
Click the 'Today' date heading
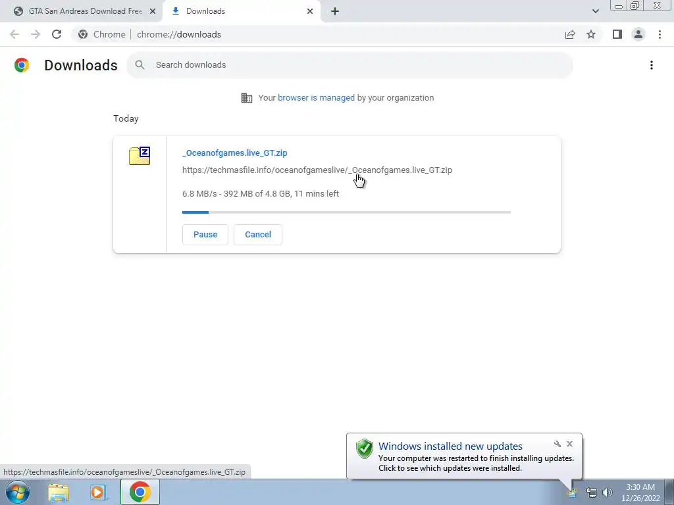(x=126, y=118)
